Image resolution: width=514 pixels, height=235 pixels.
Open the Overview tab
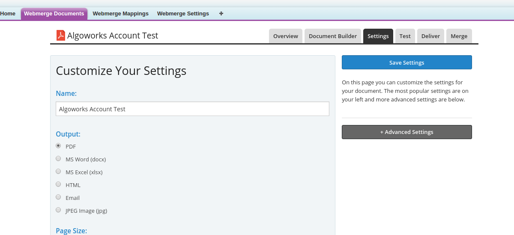285,36
